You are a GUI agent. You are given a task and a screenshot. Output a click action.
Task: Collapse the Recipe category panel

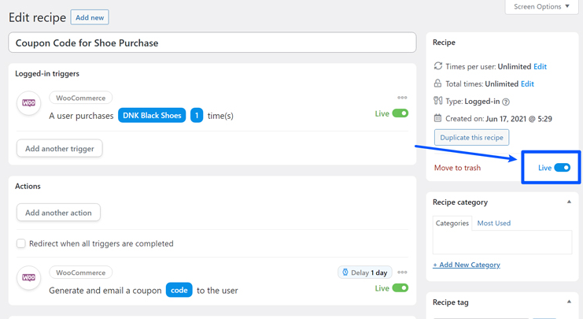coord(569,202)
